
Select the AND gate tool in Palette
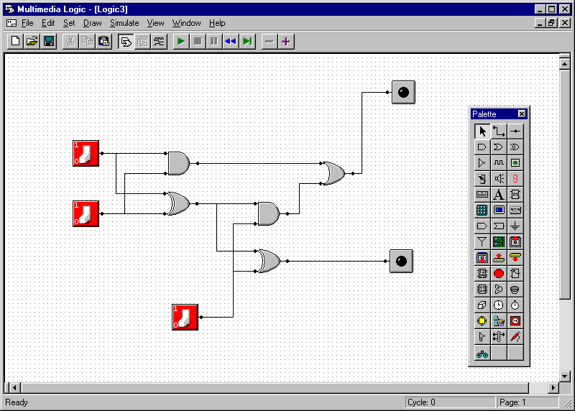tap(482, 147)
